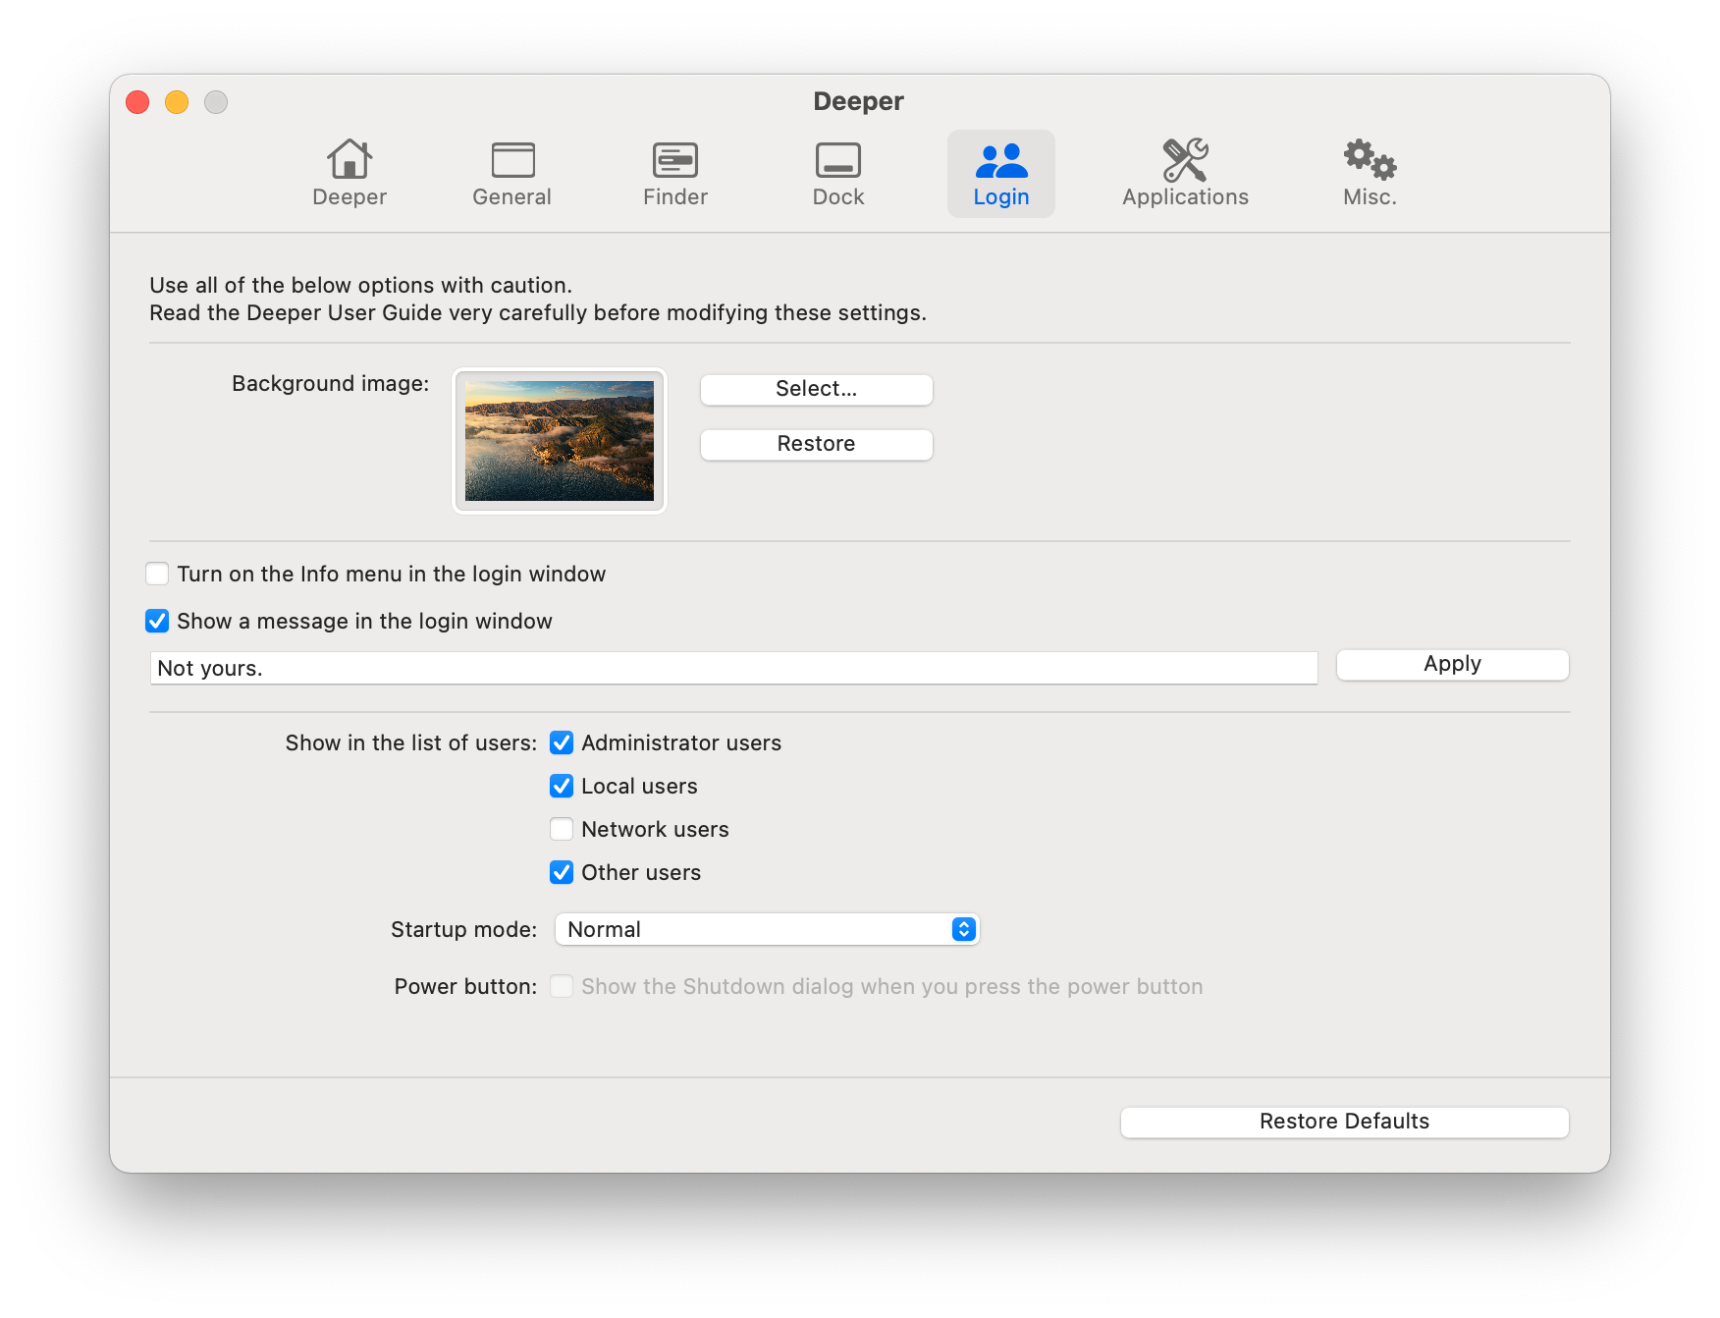Click Select... to choose background image

pyautogui.click(x=816, y=389)
